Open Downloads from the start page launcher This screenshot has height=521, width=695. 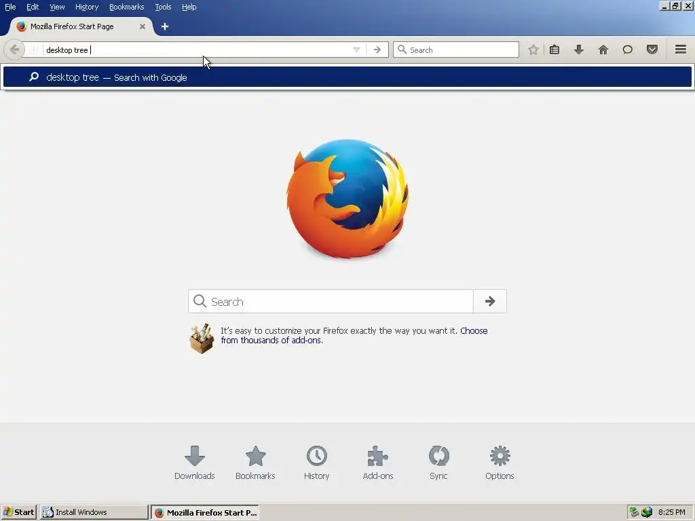pyautogui.click(x=195, y=463)
